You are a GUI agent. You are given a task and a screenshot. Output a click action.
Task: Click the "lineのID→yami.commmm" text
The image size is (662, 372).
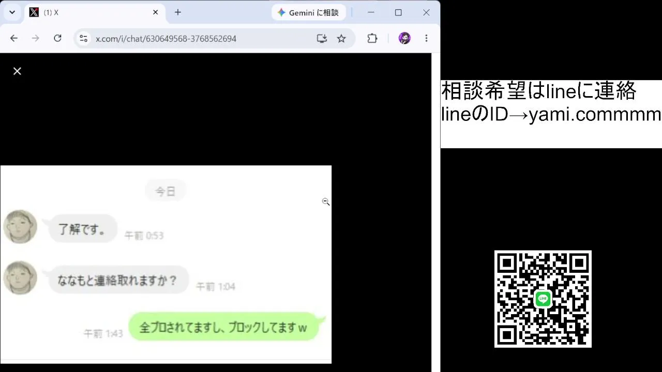click(x=551, y=114)
